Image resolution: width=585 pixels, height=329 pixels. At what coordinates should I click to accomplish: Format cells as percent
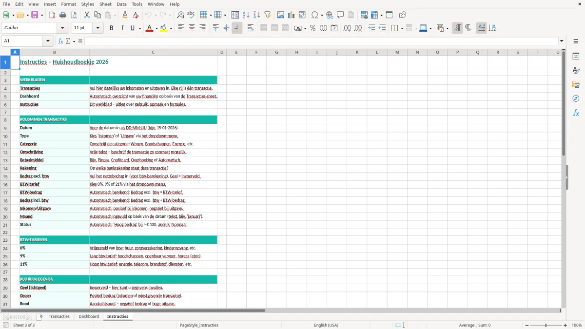(x=312, y=28)
